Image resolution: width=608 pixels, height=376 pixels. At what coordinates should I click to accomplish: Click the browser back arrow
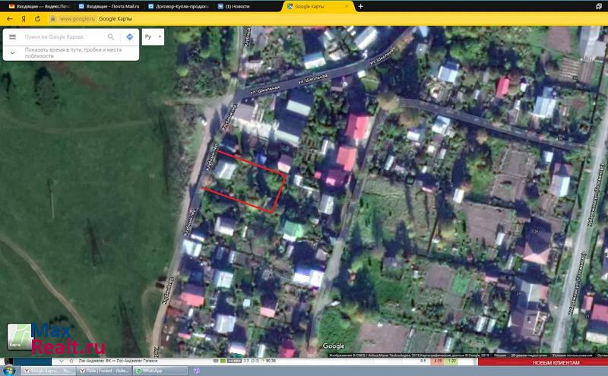[9, 18]
